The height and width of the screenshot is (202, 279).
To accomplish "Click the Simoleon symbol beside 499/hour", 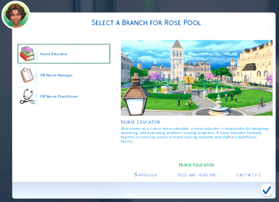I will [136, 175].
